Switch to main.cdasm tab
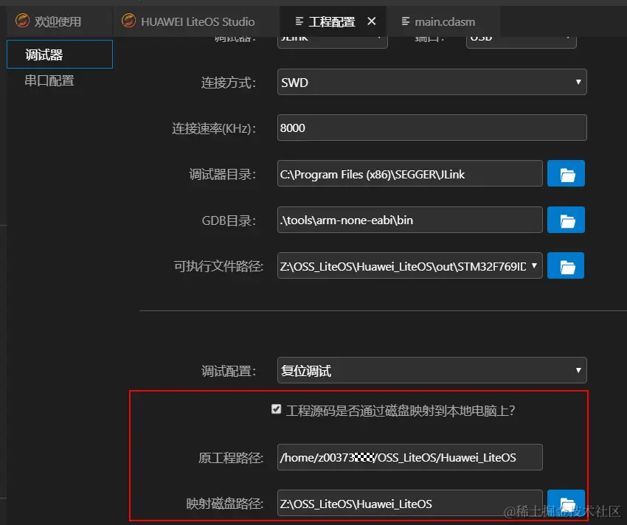This screenshot has height=525, width=627. pyautogui.click(x=444, y=21)
